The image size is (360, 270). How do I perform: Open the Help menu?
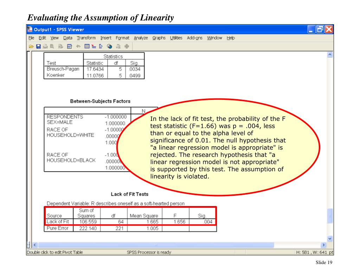point(231,38)
